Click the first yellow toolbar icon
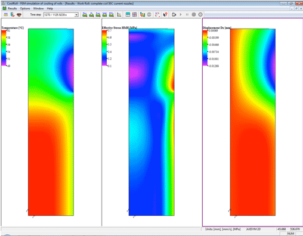303x236 pixels. click(x=6, y=14)
